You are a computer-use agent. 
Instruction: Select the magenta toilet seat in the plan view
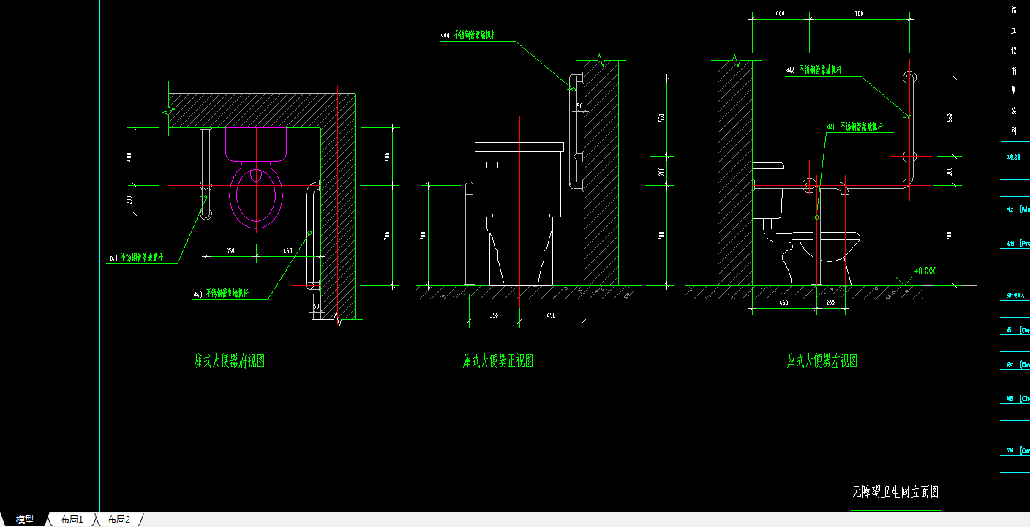[x=256, y=195]
